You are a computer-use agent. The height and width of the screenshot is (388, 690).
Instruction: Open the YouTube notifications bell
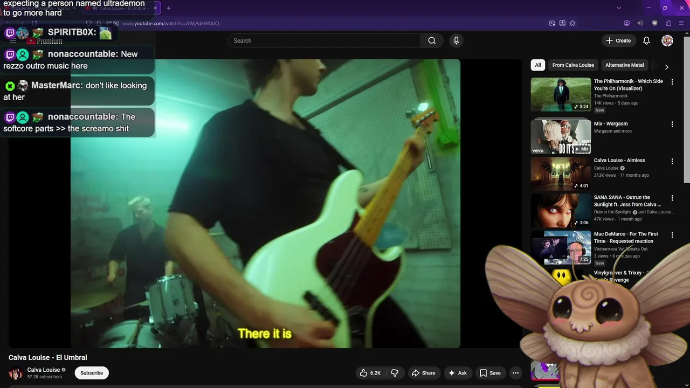646,40
